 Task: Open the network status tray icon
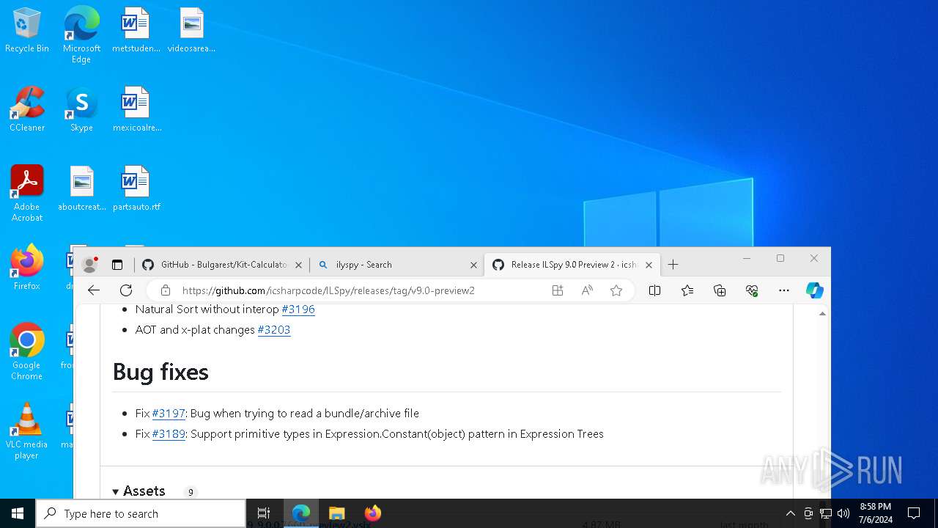[x=826, y=513]
